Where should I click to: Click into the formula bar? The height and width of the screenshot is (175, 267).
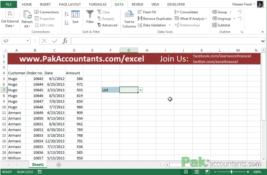click(x=166, y=41)
